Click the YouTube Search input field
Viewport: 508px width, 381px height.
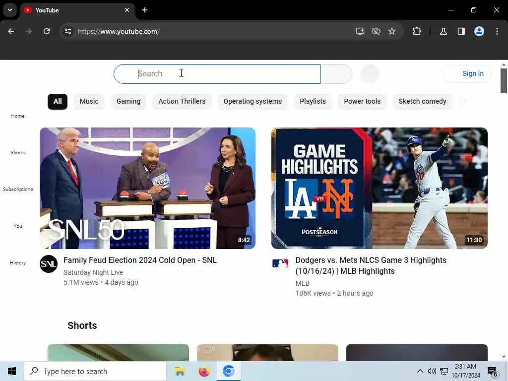[x=217, y=74]
